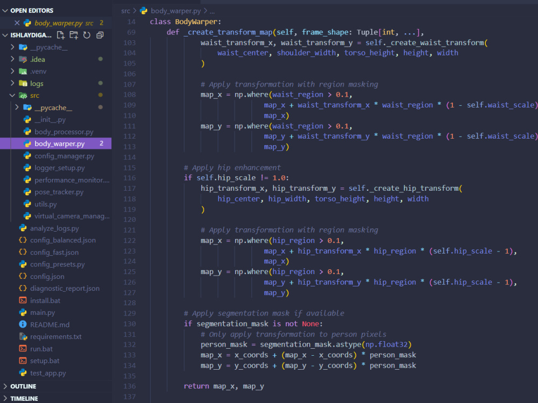This screenshot has height=403, width=538.
Task: Close body_warper.py in Open Editors
Action: [x=17, y=23]
